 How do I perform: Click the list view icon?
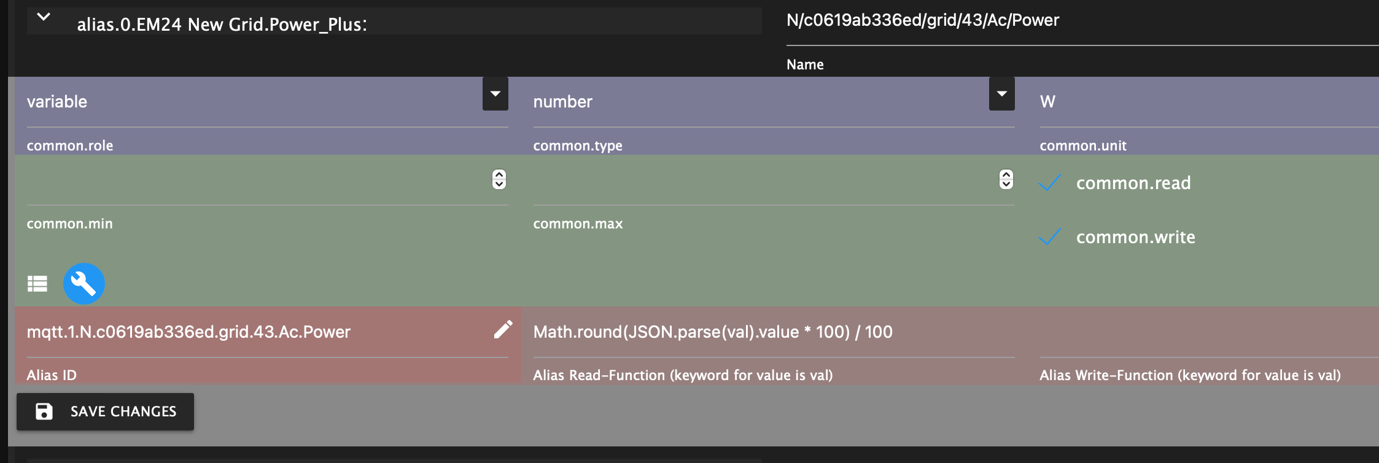[37, 284]
